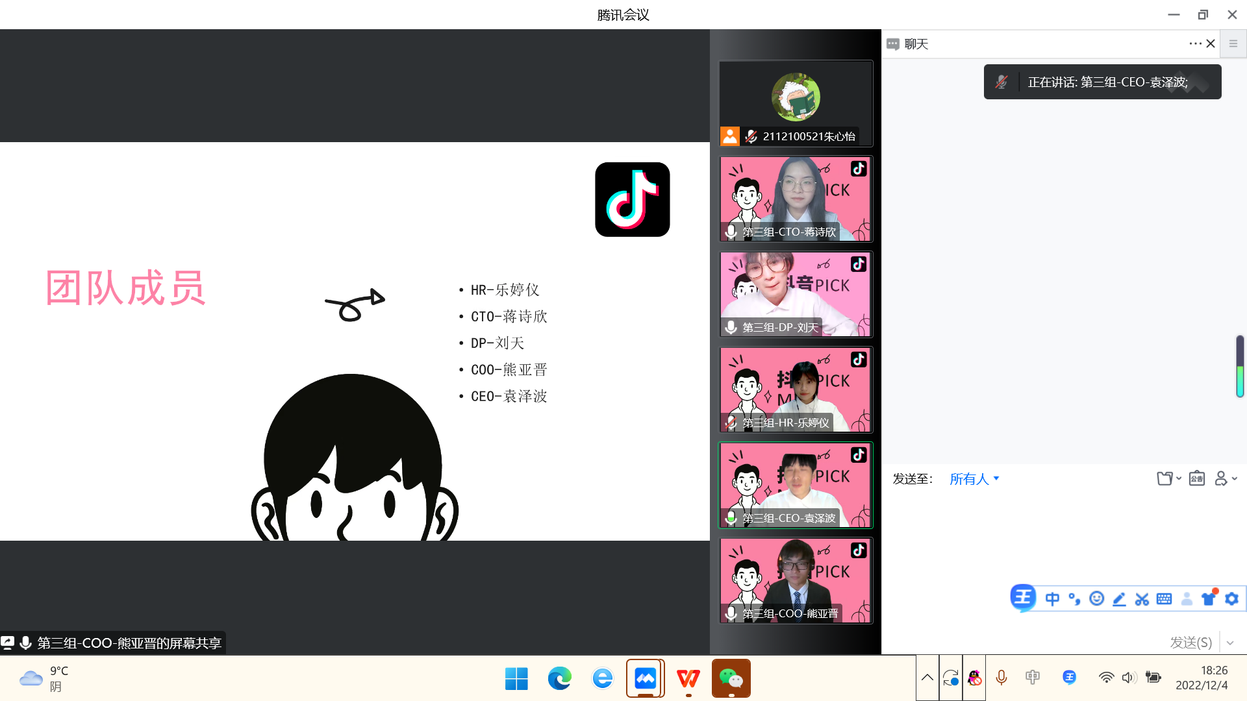
Task: Expand the file-send folder dropdown arrow
Action: pyautogui.click(x=1179, y=479)
